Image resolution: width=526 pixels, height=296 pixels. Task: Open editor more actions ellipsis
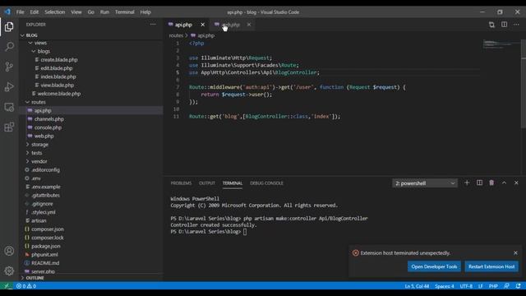[x=516, y=25]
